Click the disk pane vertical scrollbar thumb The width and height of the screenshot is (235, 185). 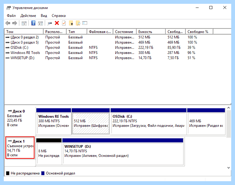(x=229, y=124)
